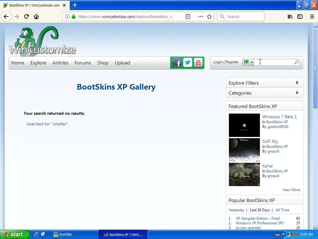Open WinCustomize YouTube icon
This screenshot has height=239, width=318.
[198, 62]
